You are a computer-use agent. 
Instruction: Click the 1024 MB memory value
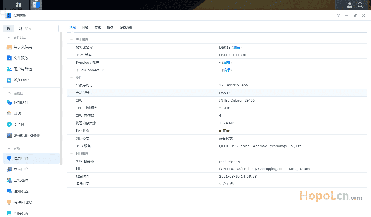[227, 123]
